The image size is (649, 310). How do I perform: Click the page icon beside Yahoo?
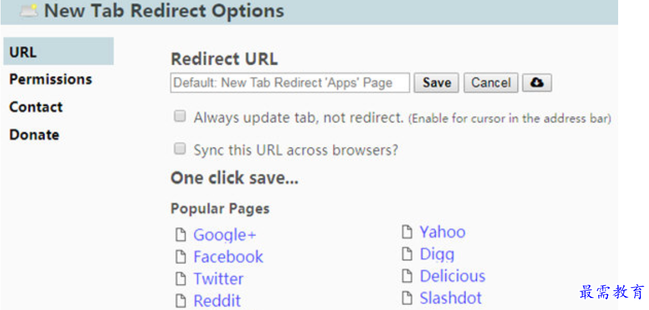point(407,232)
